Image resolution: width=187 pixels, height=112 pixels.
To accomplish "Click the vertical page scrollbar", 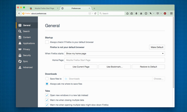I will (x=174, y=52).
